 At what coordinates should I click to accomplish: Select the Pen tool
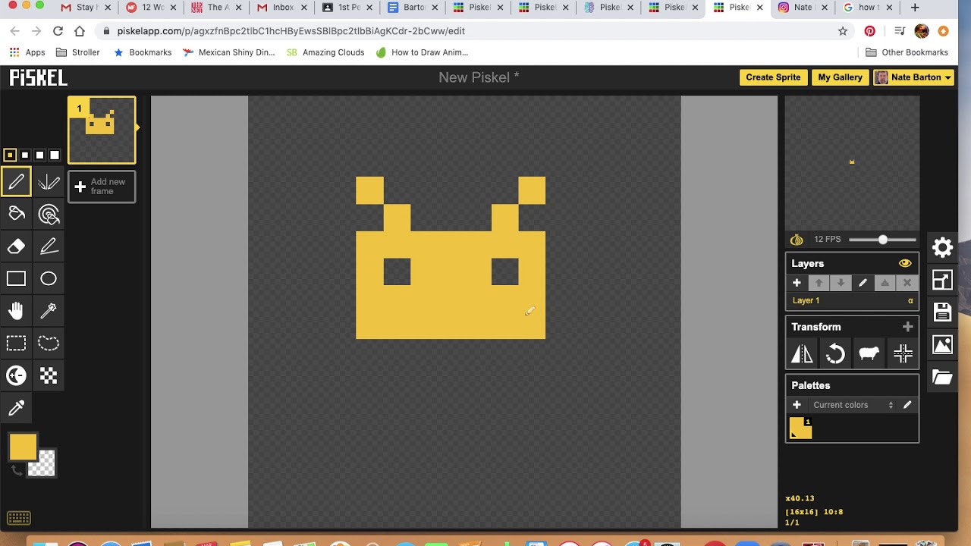(16, 182)
